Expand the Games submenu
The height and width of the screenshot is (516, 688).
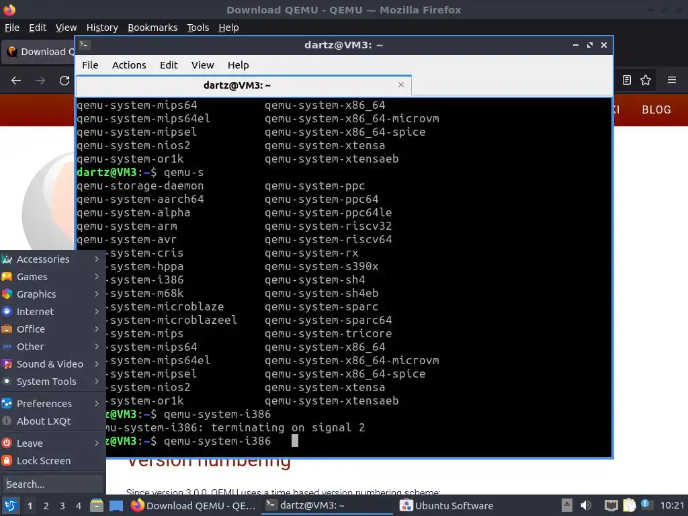(x=51, y=277)
